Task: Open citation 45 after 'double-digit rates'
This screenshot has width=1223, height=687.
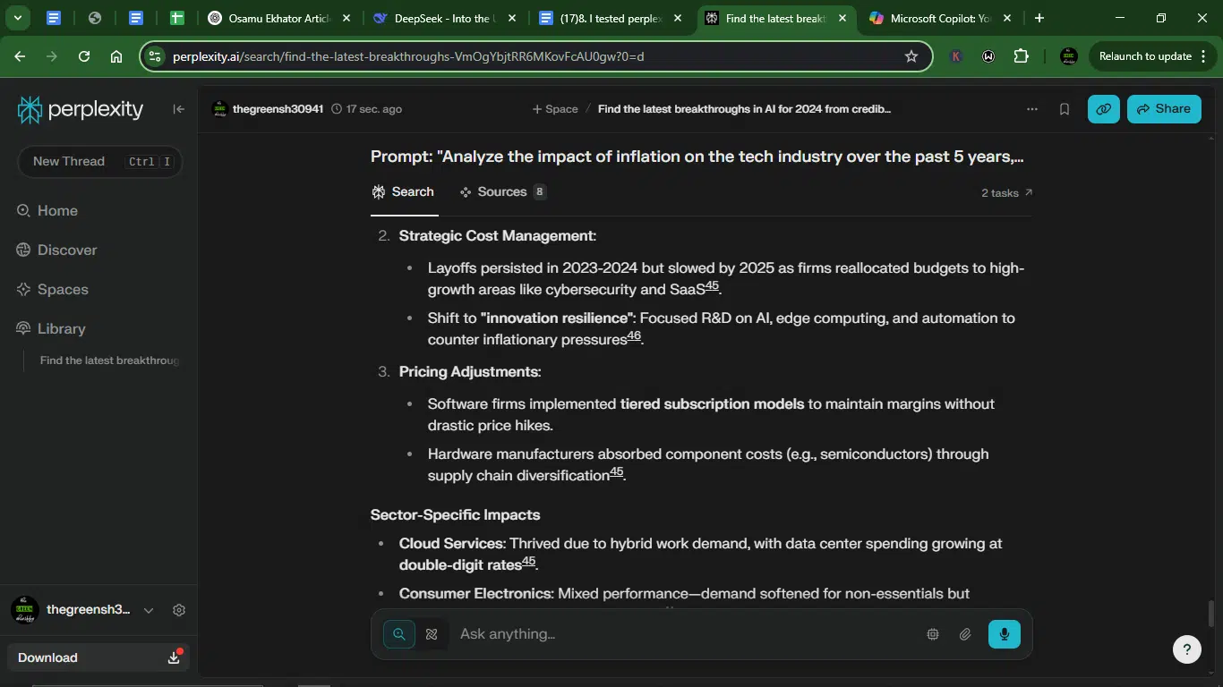Action: 528,562
